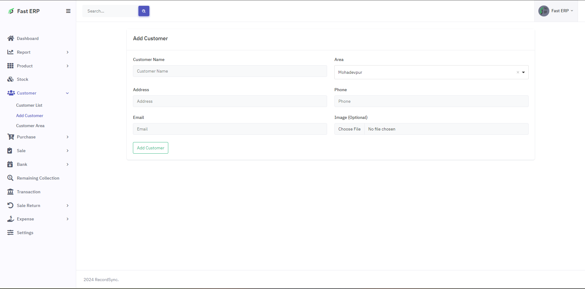The width and height of the screenshot is (585, 289).
Task: Click the Dashboard home icon
Action: point(11,38)
